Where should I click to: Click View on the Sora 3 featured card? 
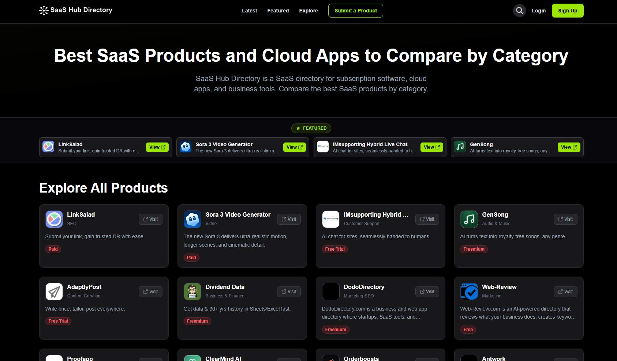coord(294,147)
